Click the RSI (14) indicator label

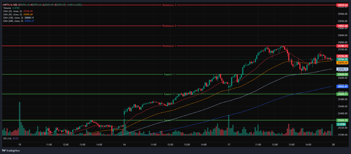click(7, 139)
